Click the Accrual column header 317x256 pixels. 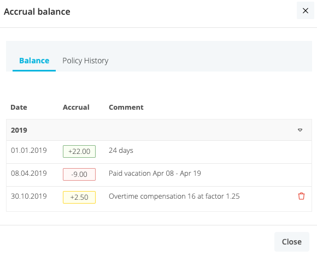(76, 107)
